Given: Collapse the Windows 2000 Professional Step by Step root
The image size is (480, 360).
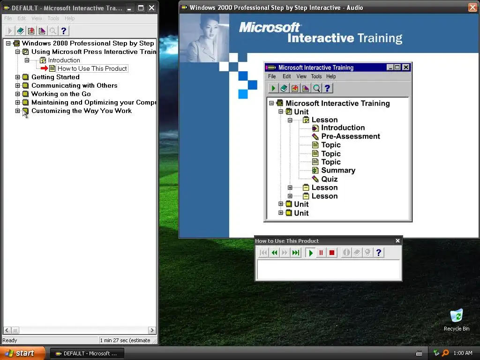Looking at the screenshot, I should (x=8, y=43).
